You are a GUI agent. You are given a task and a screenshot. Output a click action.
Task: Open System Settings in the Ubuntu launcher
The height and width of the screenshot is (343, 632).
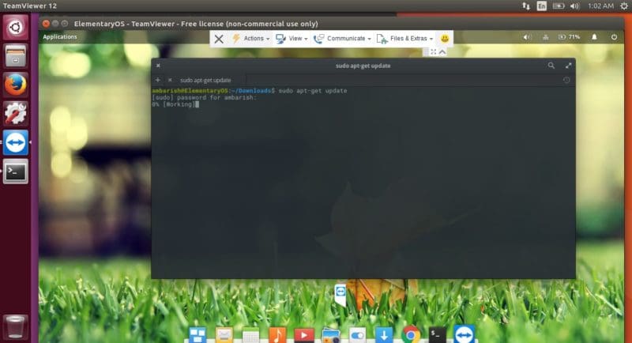[x=15, y=113]
